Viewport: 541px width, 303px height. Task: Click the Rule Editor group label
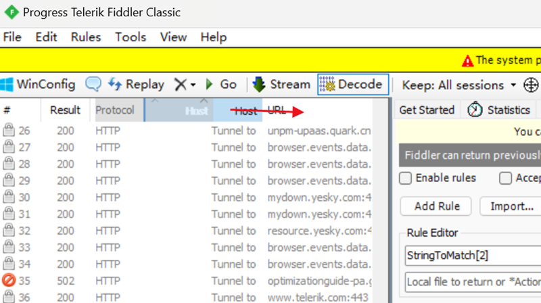tap(432, 233)
